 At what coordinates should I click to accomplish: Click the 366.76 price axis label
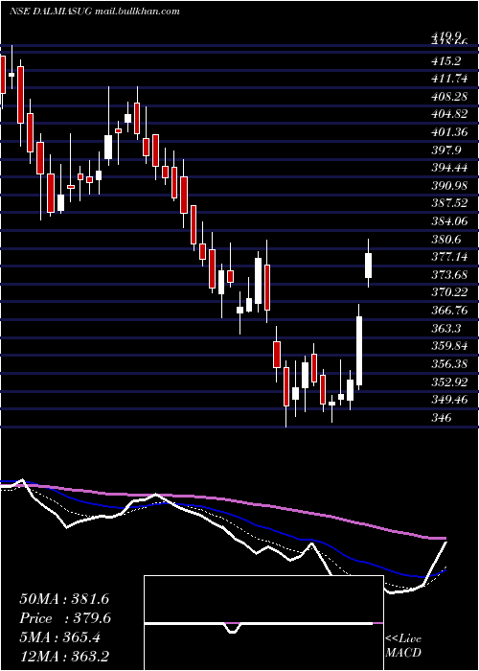(449, 311)
